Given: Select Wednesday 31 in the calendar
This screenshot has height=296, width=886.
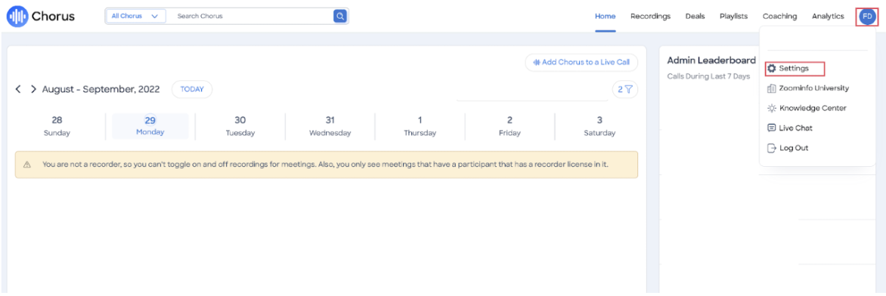Looking at the screenshot, I should [x=330, y=127].
